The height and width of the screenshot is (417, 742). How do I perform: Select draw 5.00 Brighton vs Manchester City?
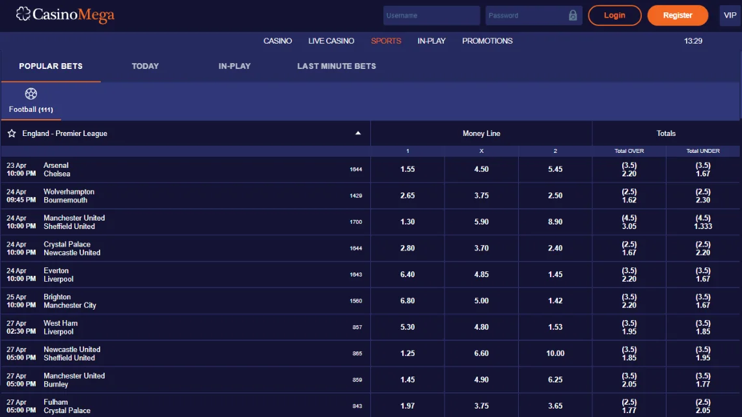(x=481, y=301)
